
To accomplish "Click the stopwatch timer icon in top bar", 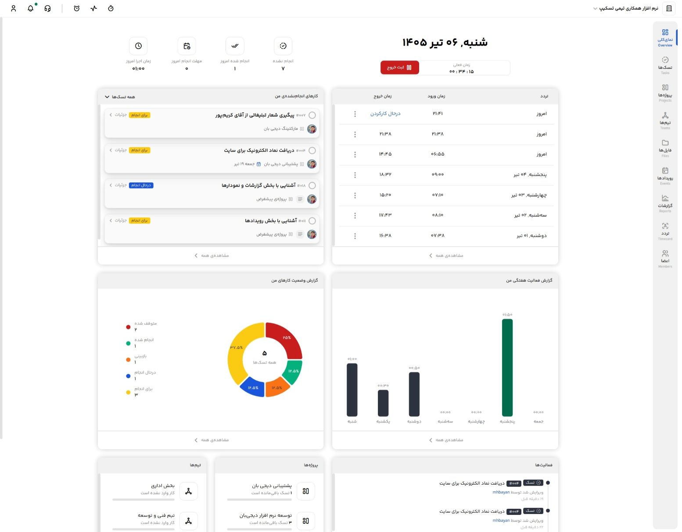I will click(x=111, y=8).
